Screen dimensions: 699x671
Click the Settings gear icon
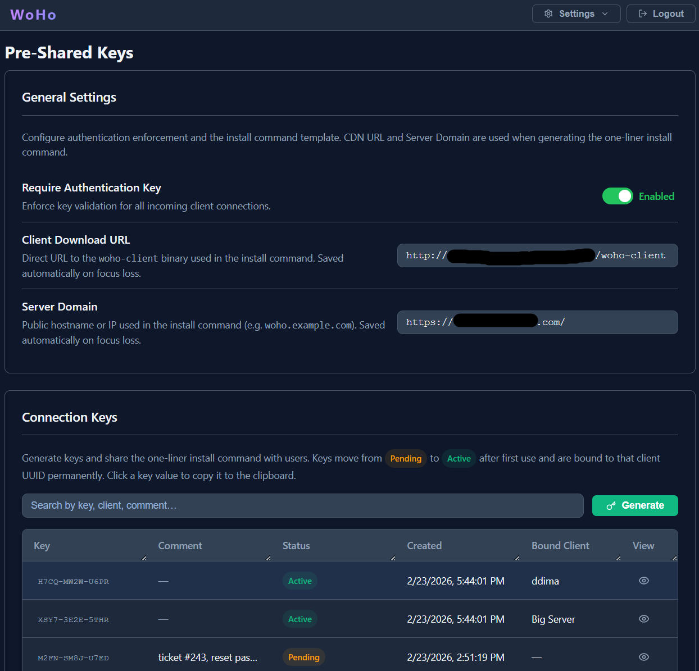pyautogui.click(x=548, y=14)
